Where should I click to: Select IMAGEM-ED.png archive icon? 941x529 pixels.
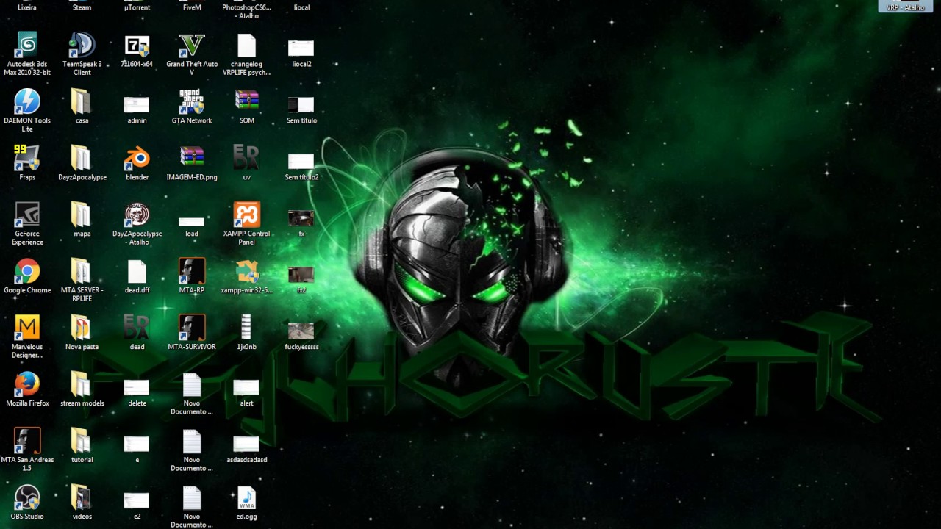(x=192, y=157)
